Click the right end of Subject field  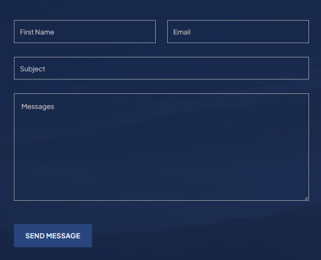[297, 69]
